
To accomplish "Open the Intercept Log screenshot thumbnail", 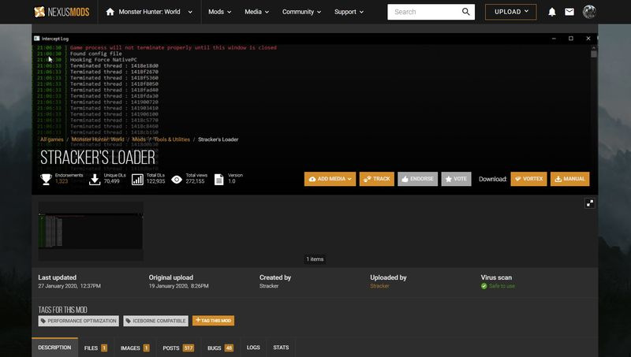I will (x=91, y=231).
